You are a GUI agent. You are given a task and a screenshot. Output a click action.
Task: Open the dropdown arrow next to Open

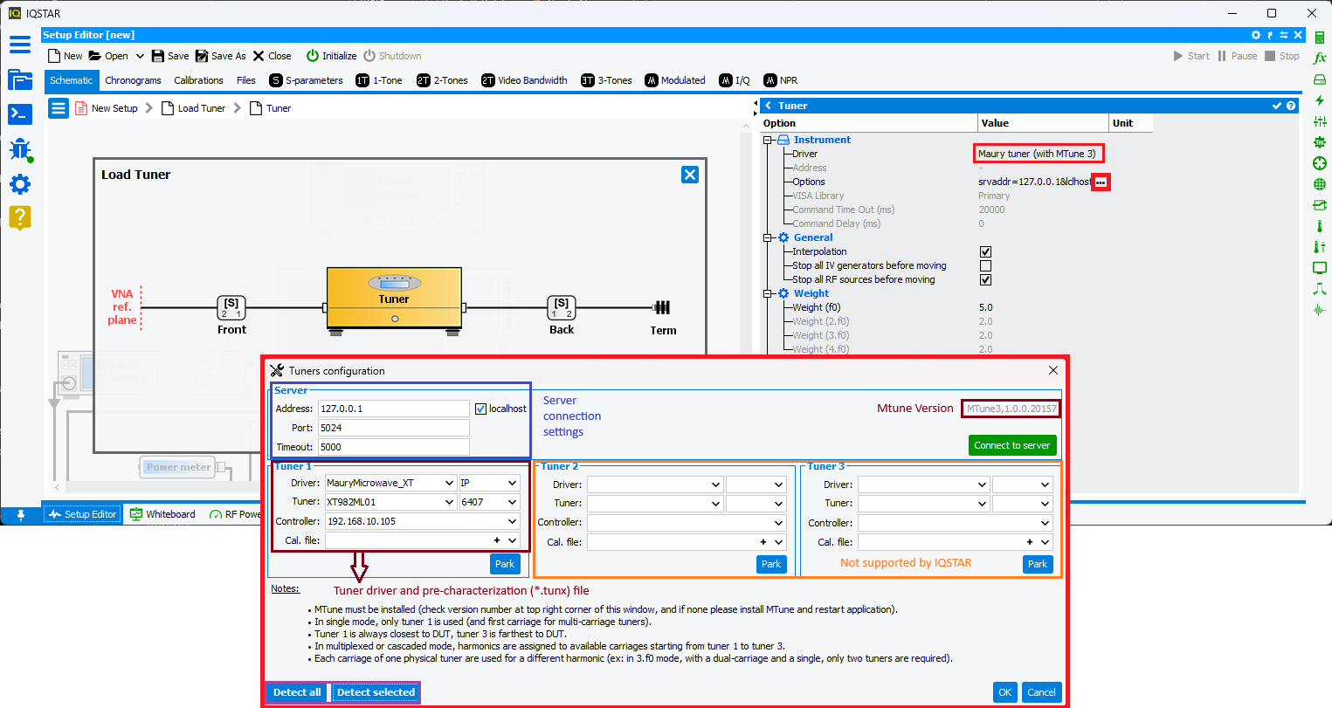pyautogui.click(x=139, y=56)
